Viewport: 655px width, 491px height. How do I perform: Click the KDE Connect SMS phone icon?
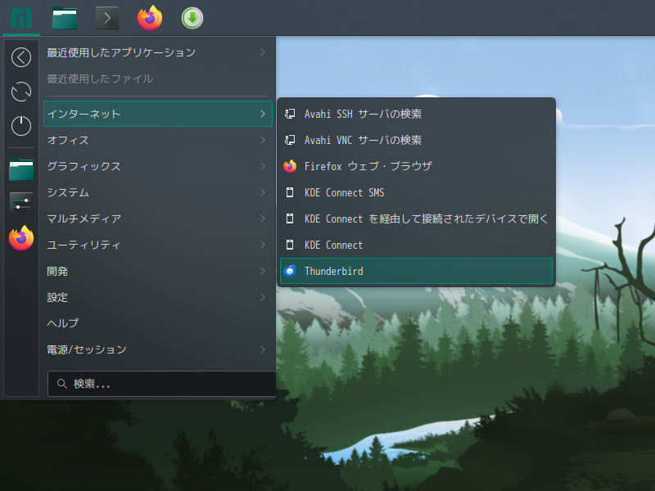290,192
